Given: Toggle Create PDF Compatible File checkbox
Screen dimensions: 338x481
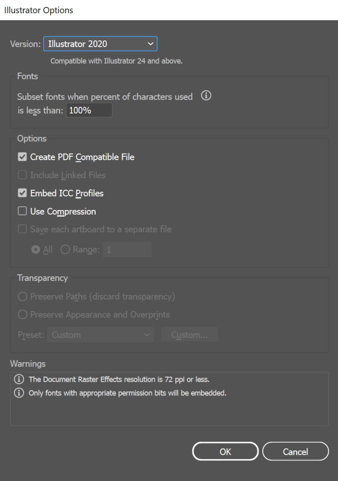Looking at the screenshot, I should click(x=23, y=157).
